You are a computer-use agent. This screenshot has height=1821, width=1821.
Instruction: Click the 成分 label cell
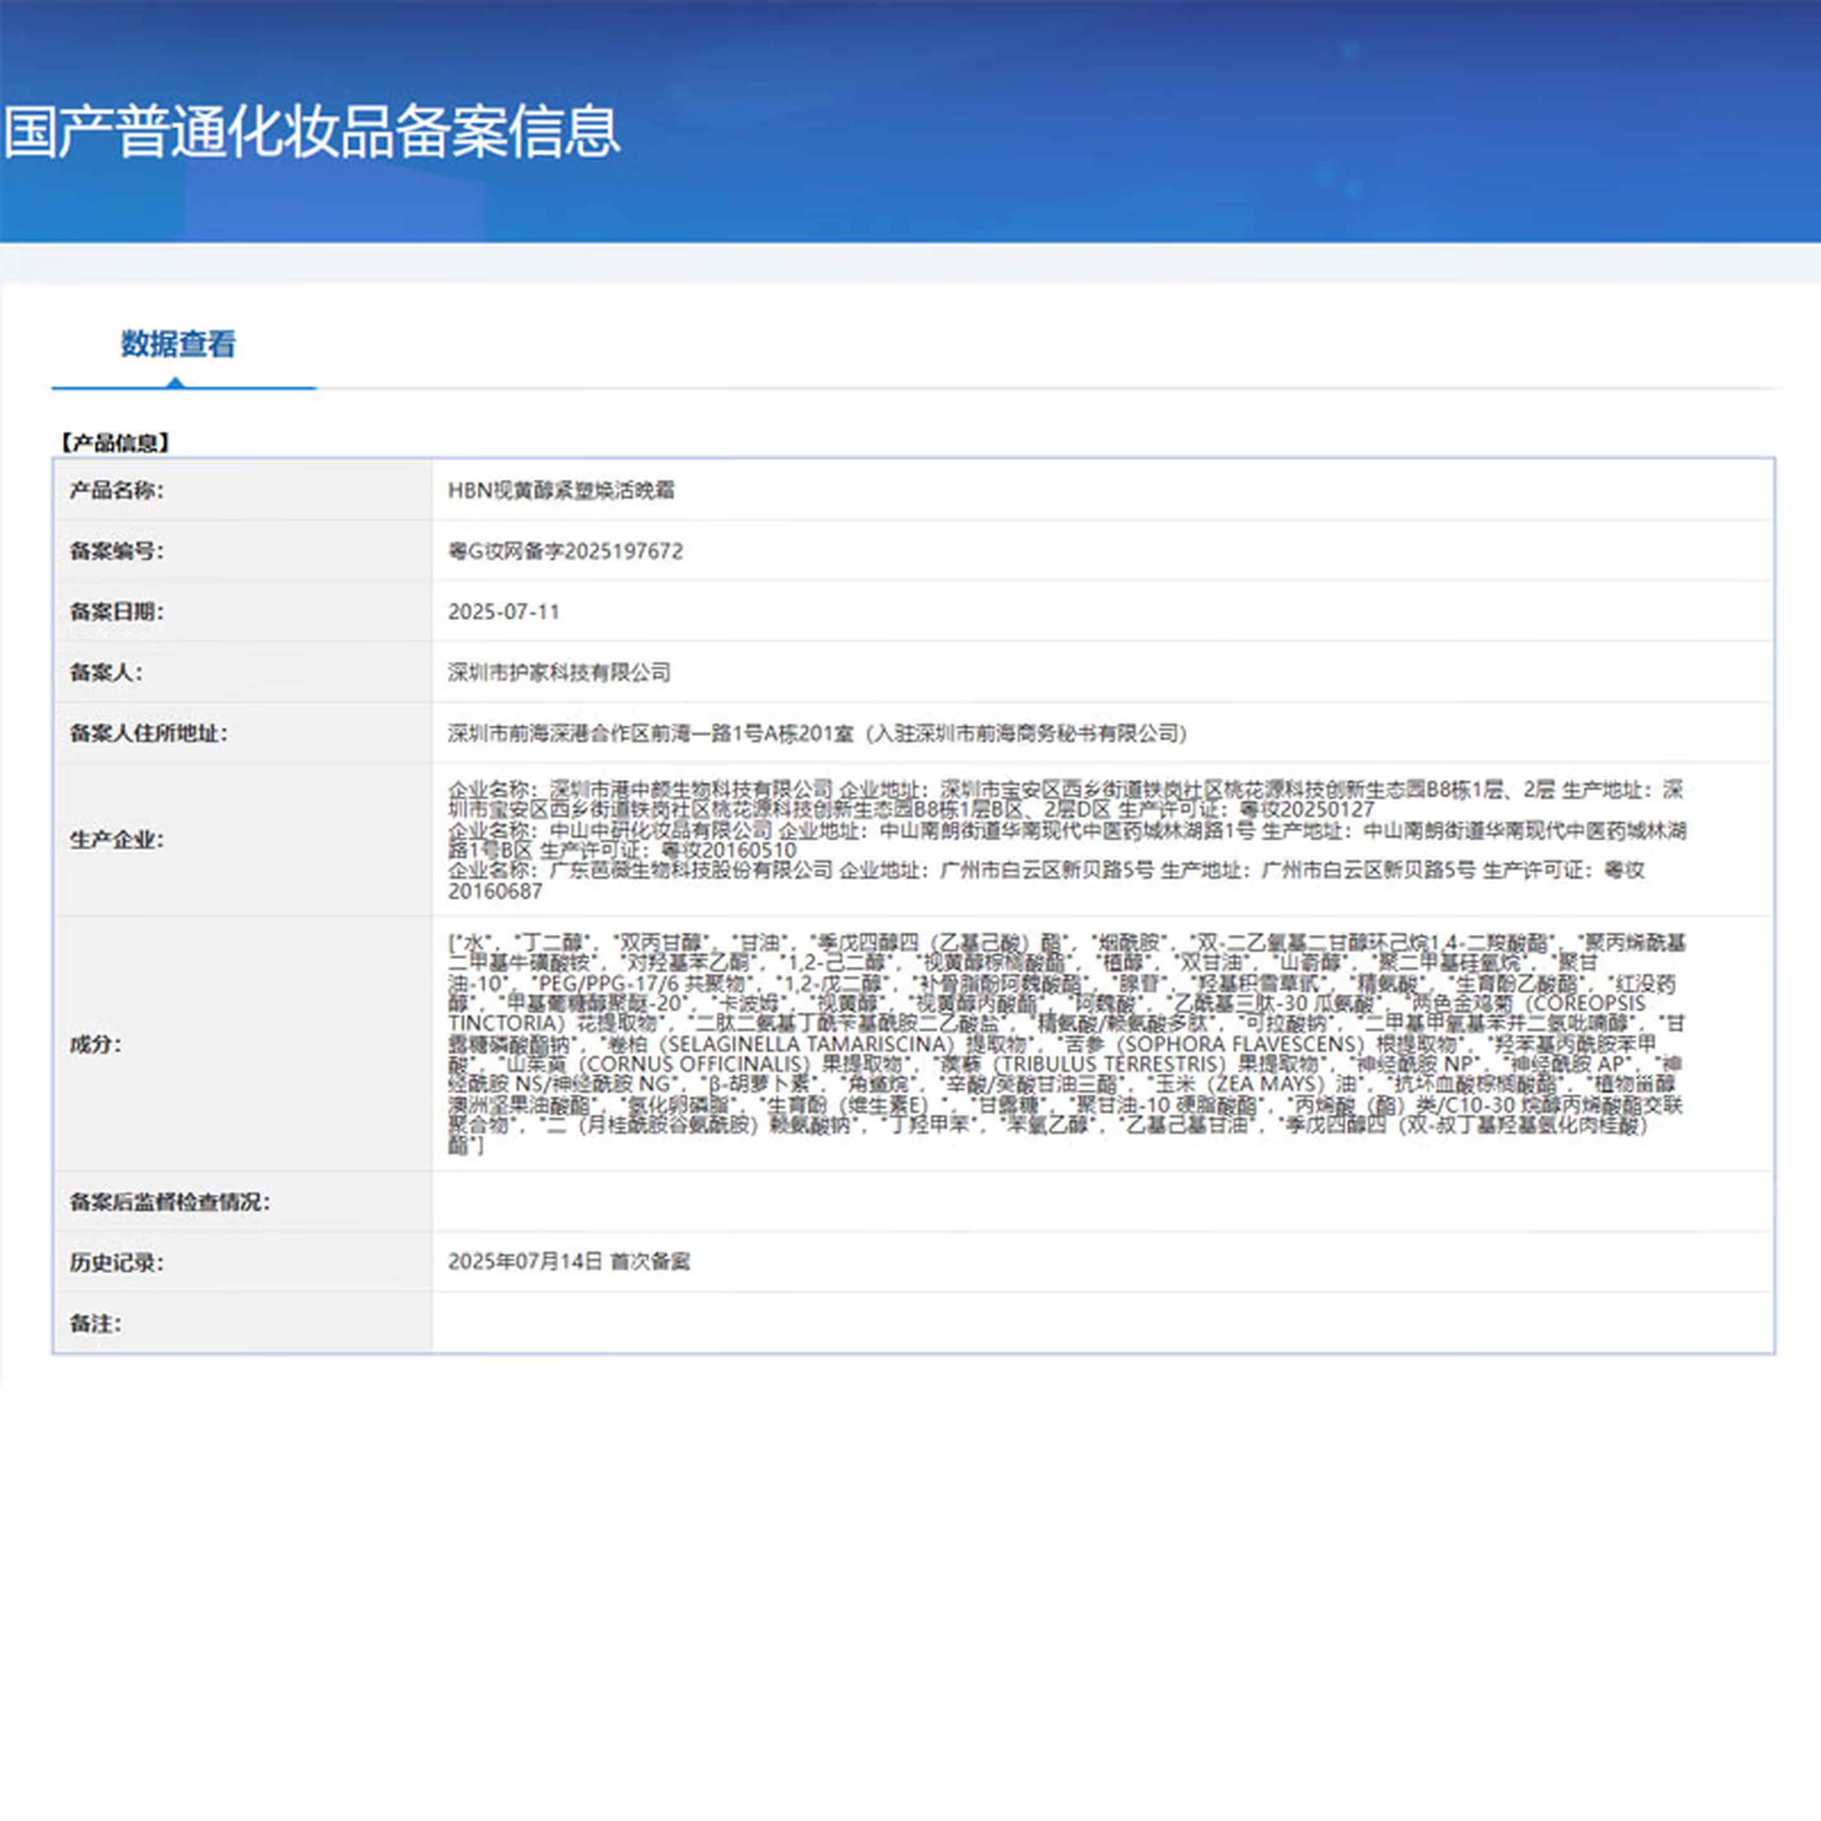pyautogui.click(x=95, y=1045)
